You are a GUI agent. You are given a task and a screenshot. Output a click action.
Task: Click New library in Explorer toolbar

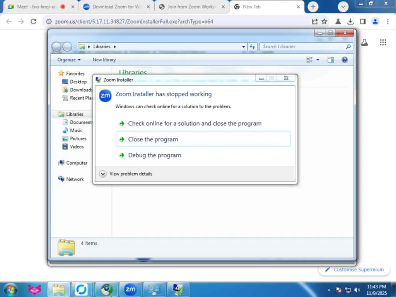104,60
